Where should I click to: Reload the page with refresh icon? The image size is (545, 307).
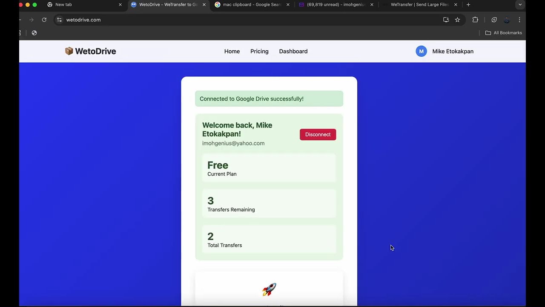44,20
